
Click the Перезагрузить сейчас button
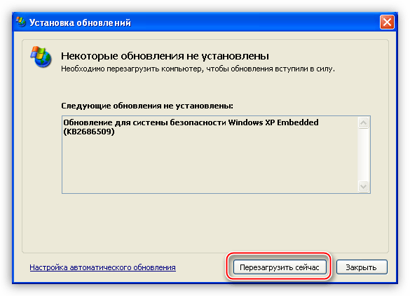pyautogui.click(x=280, y=267)
